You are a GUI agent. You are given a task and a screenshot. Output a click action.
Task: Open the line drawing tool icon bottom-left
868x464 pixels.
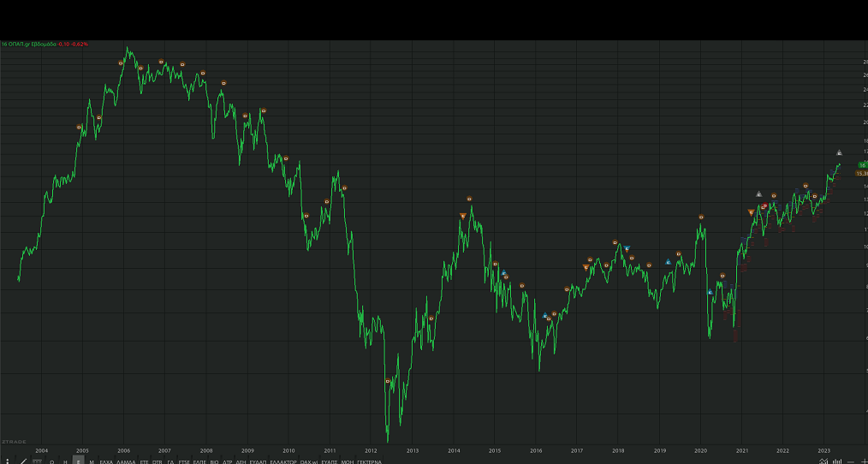coord(23,461)
